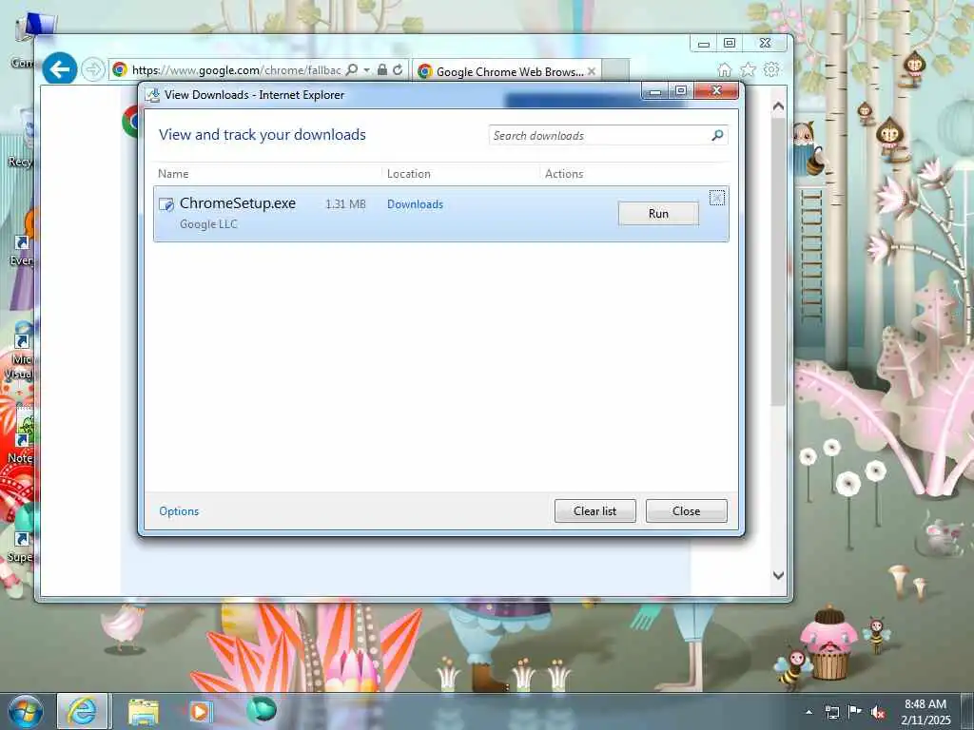The image size is (974, 730).
Task: Open Windows Explorer from the taskbar
Action: tap(144, 711)
